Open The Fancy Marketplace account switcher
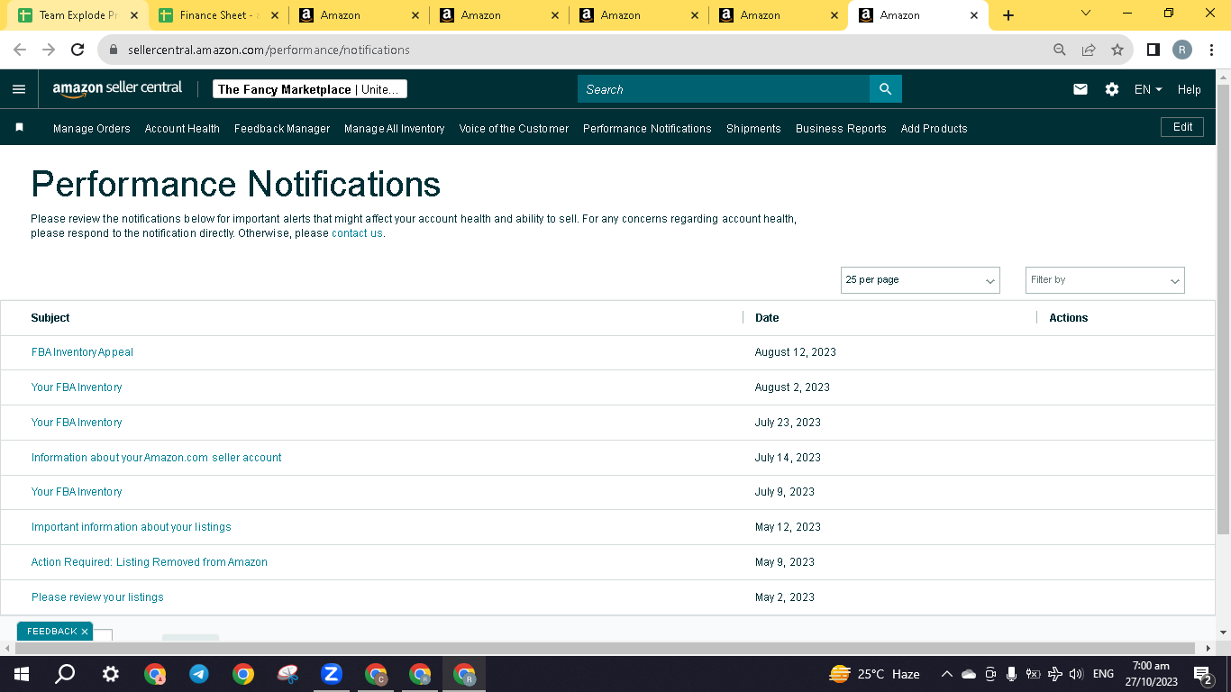 (x=310, y=89)
